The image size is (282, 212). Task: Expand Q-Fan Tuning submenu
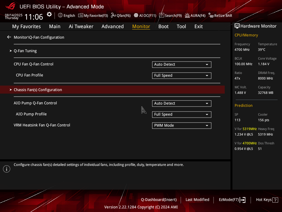click(x=25, y=51)
